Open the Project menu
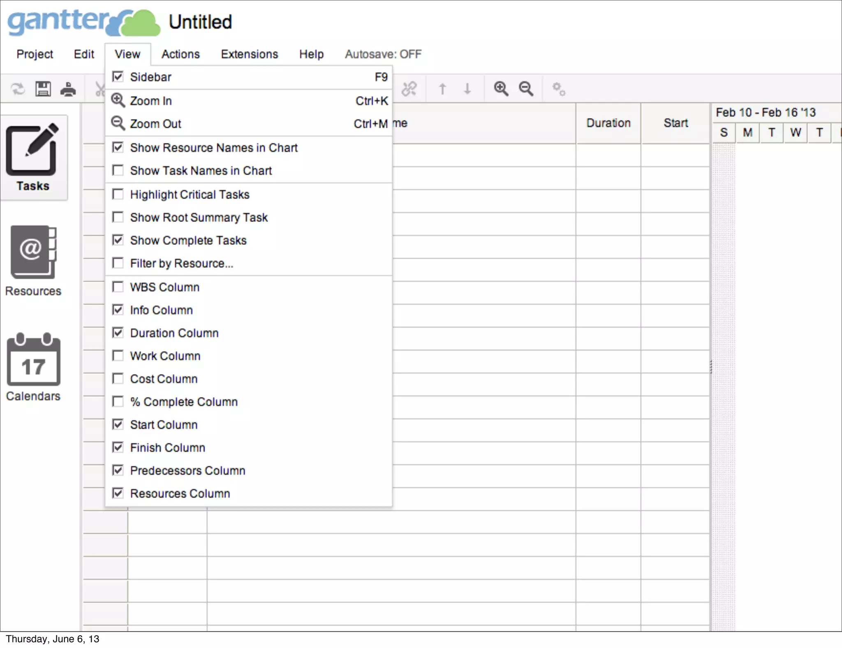Screen dimensions: 842x648 point(35,54)
